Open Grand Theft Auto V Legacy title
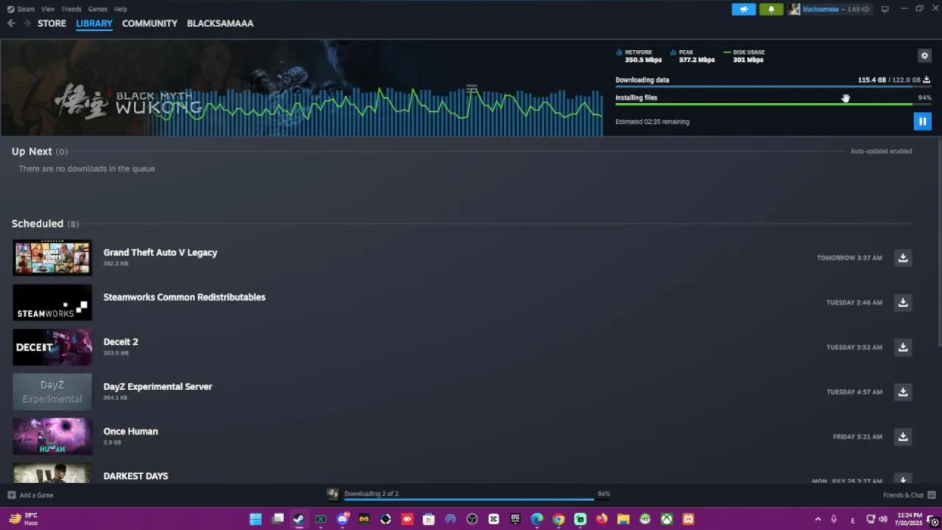 point(160,252)
